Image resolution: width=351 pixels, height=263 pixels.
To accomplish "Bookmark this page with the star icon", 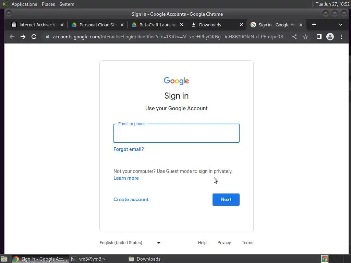I will (305, 37).
